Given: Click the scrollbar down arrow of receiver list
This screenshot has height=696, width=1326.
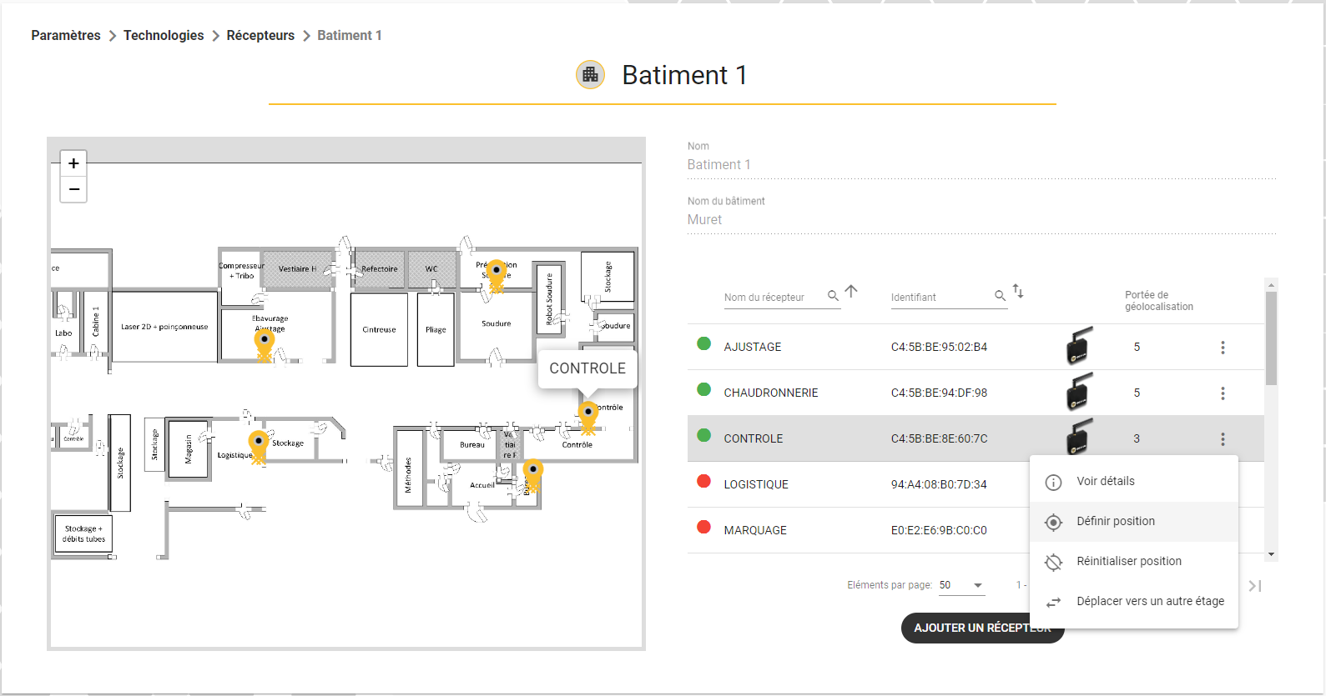Looking at the screenshot, I should [x=1271, y=554].
